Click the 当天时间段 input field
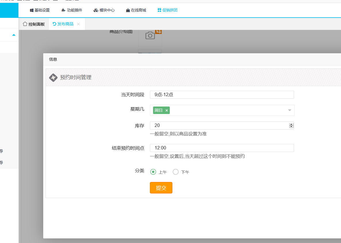This screenshot has height=243, width=341. point(221,95)
